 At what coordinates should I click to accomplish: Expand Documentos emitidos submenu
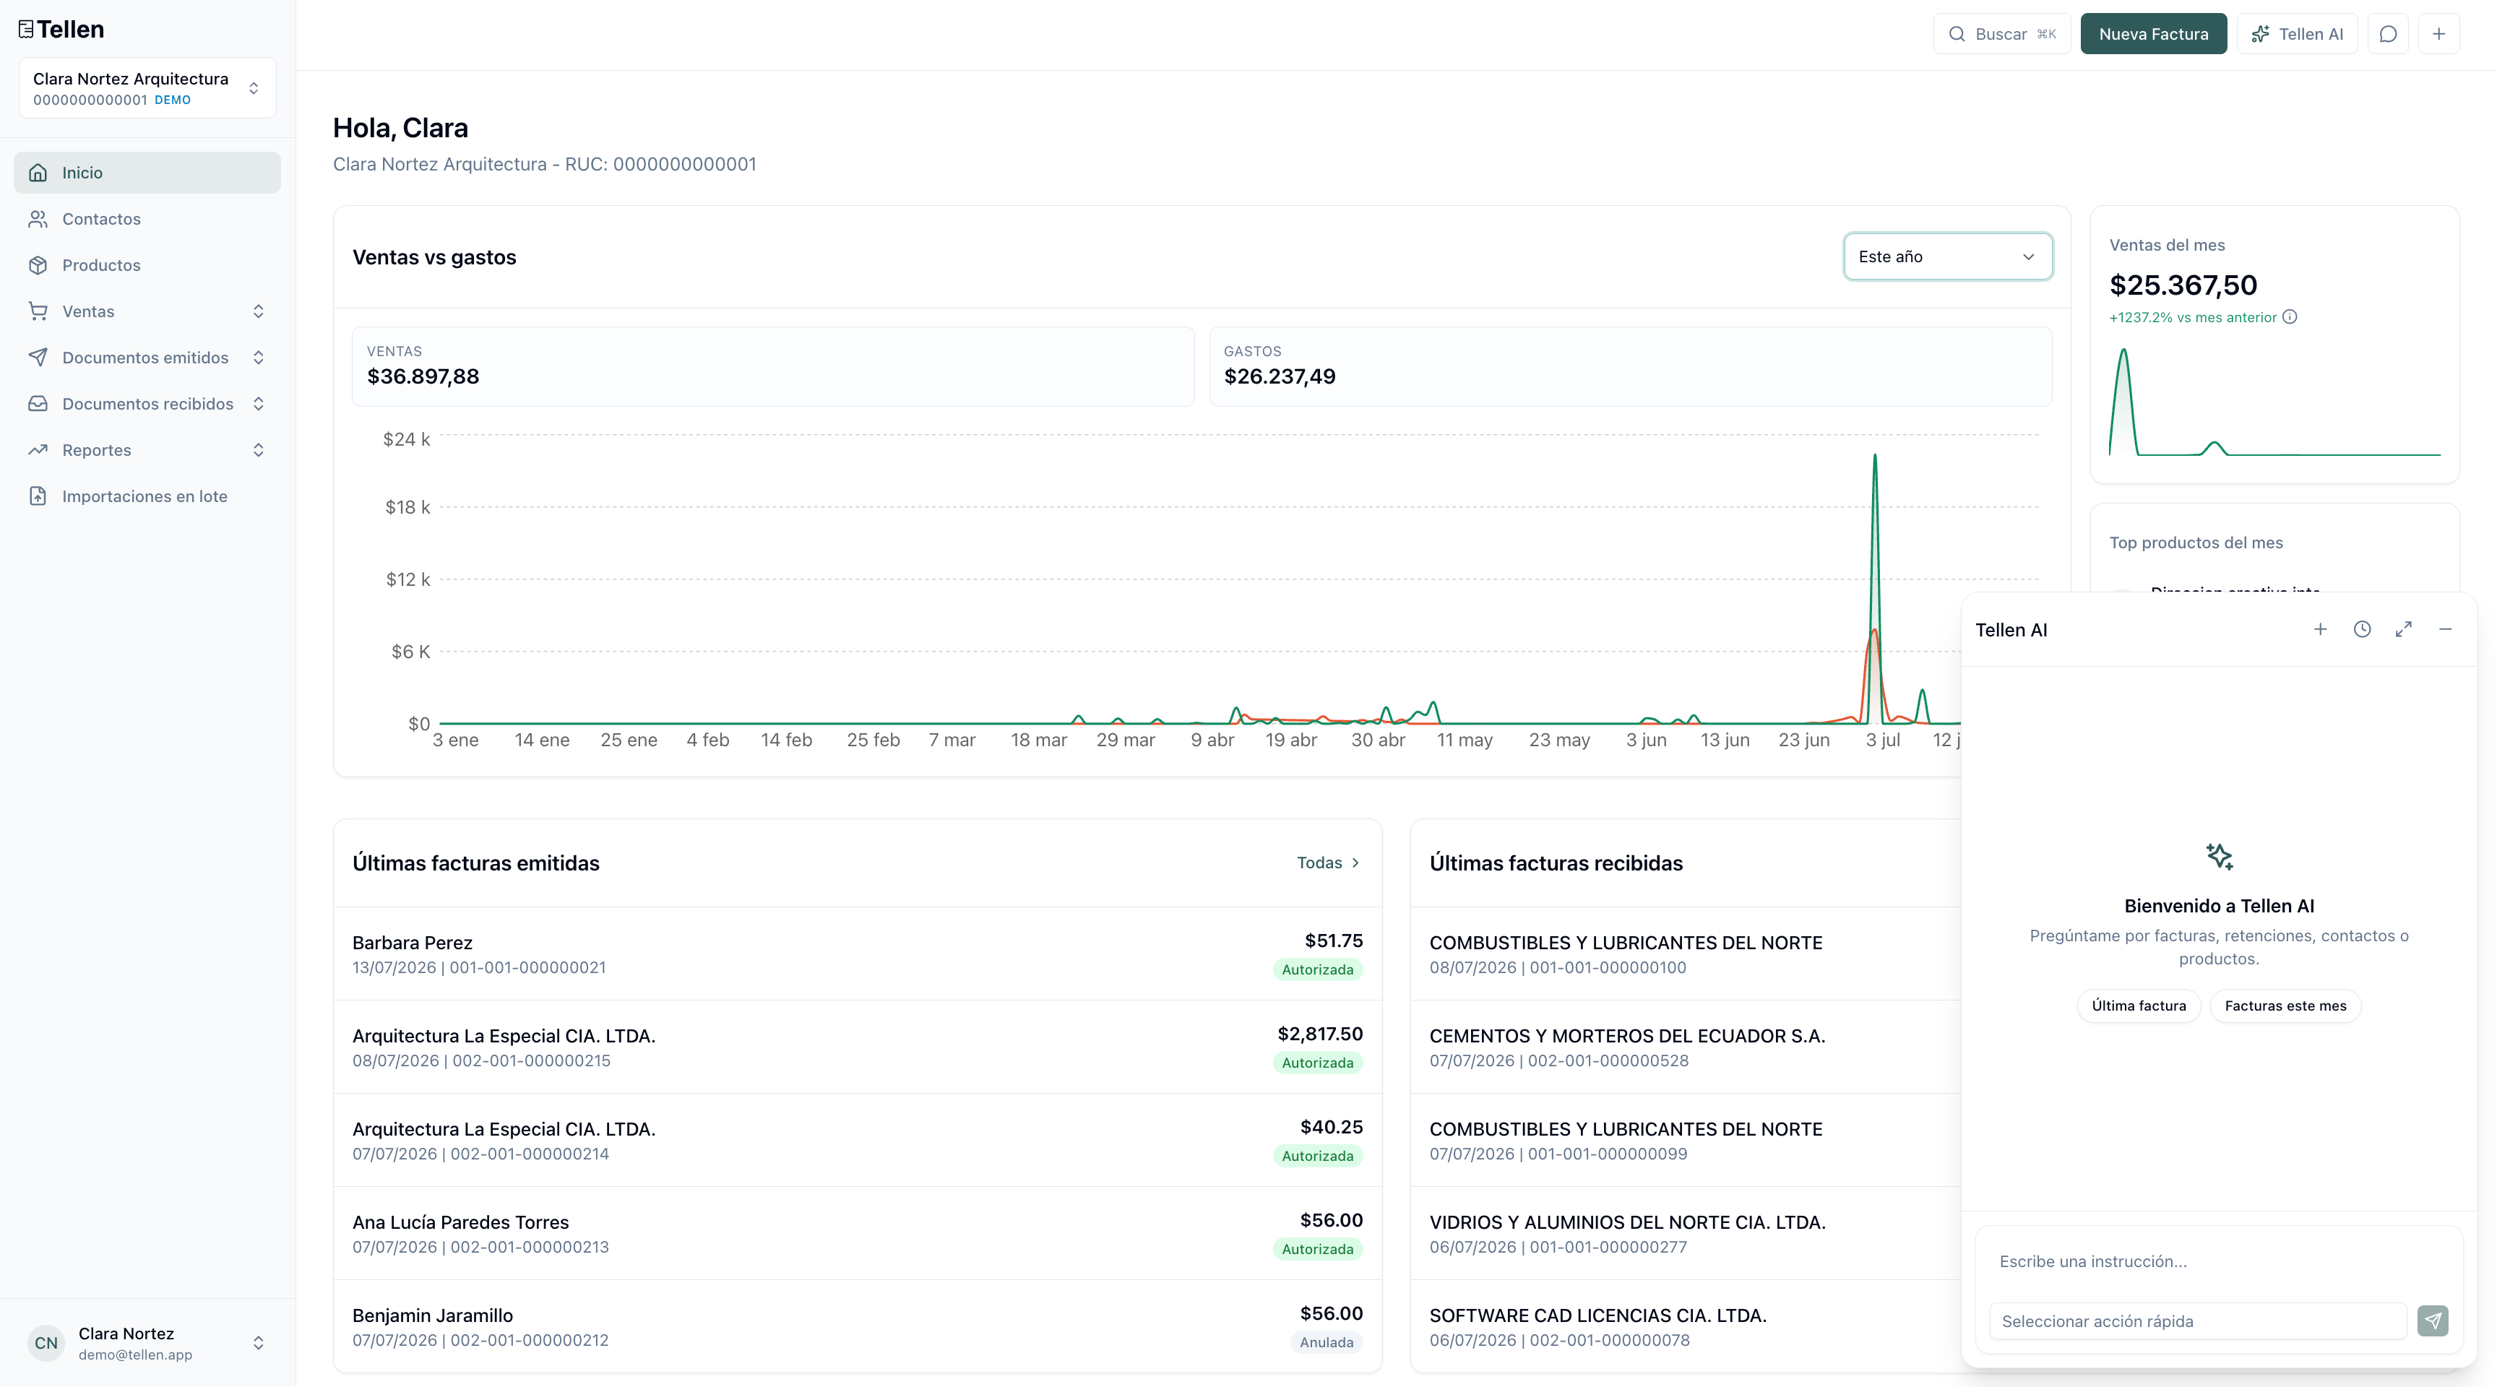click(x=147, y=358)
